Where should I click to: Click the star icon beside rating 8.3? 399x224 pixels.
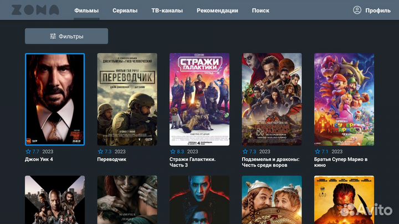(x=173, y=152)
